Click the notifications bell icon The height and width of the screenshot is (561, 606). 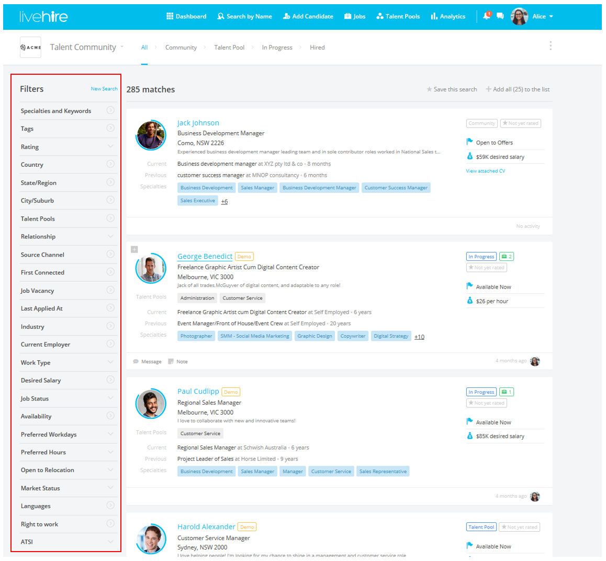coord(486,16)
